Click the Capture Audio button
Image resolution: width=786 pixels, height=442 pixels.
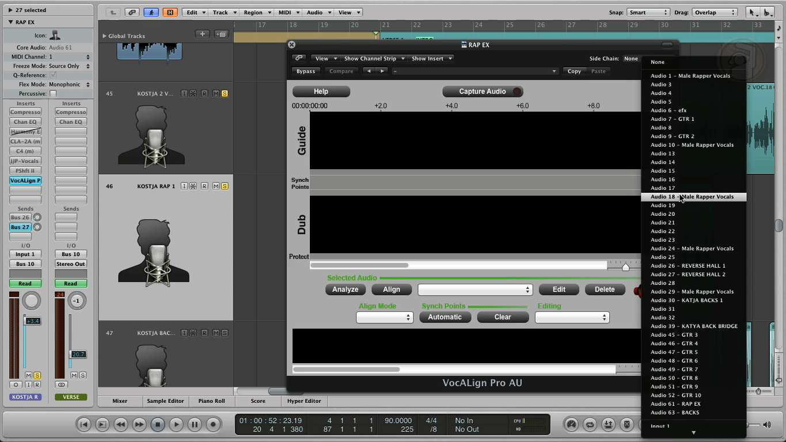click(483, 92)
